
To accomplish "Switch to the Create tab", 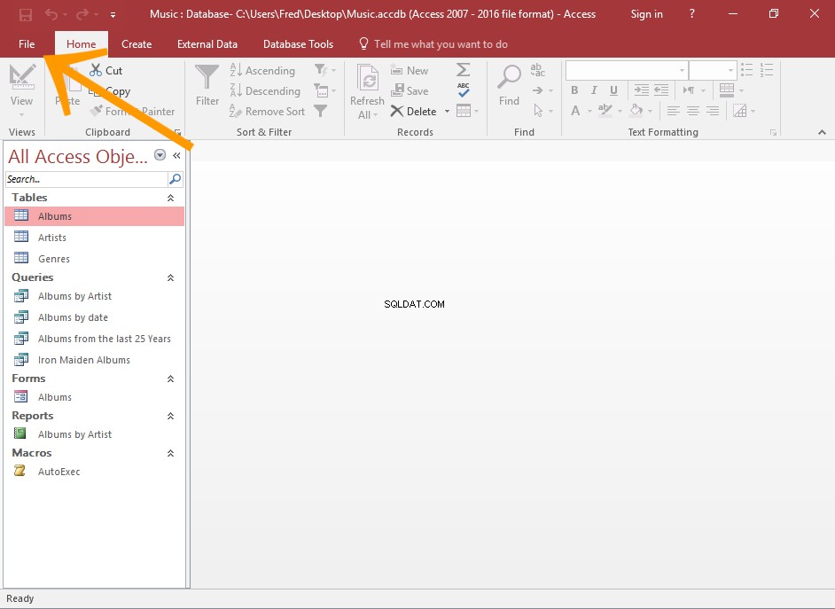I will click(x=137, y=44).
